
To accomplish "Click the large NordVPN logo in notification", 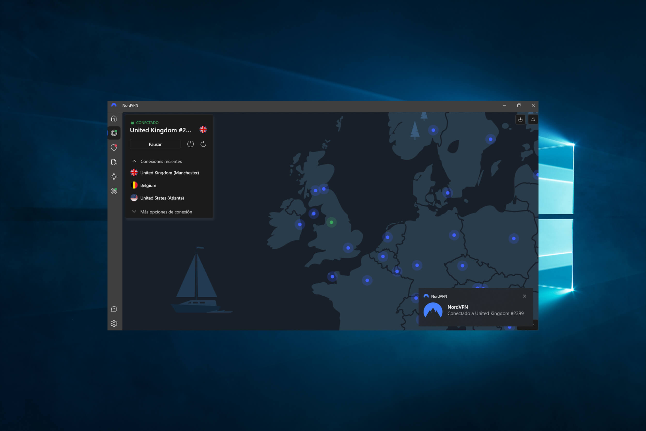I will 433,310.
